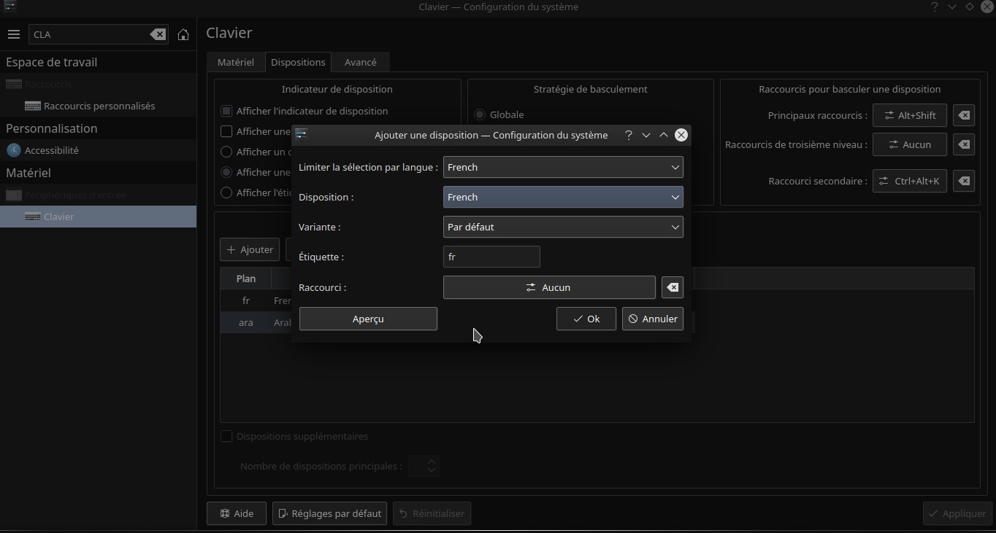Toggle the second Afficher une checkbox
Screen dimensions: 996x533
pyautogui.click(x=226, y=131)
